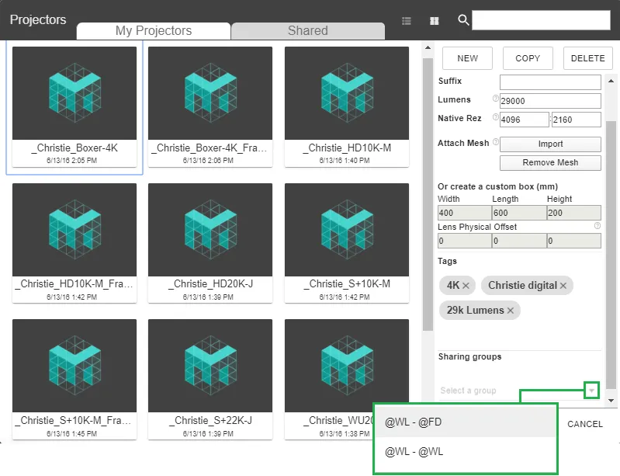The image size is (620, 476).
Task: Choose the @WL - @FD group option
Action: (x=465, y=422)
